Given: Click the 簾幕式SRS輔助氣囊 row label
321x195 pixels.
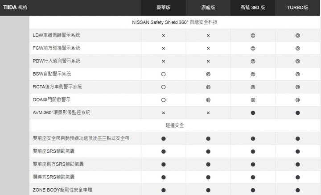Looking at the screenshot, I should point(53,177).
